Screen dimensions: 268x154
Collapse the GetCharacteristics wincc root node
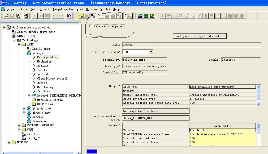[x=4, y=27]
